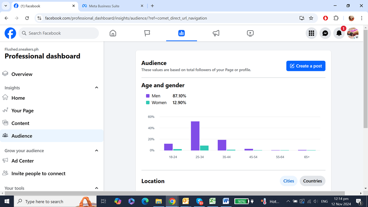Open the taskbar clock showing 12:14 pm

[x=341, y=201]
